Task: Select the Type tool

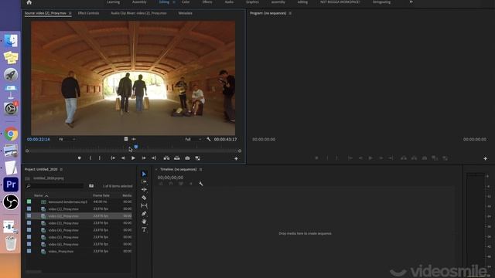Action: (x=144, y=230)
